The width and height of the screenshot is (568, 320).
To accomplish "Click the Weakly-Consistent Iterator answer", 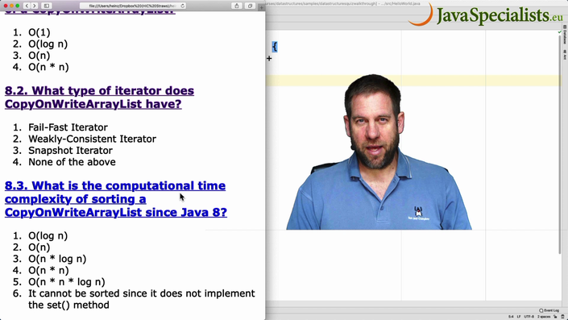I will coord(93,139).
